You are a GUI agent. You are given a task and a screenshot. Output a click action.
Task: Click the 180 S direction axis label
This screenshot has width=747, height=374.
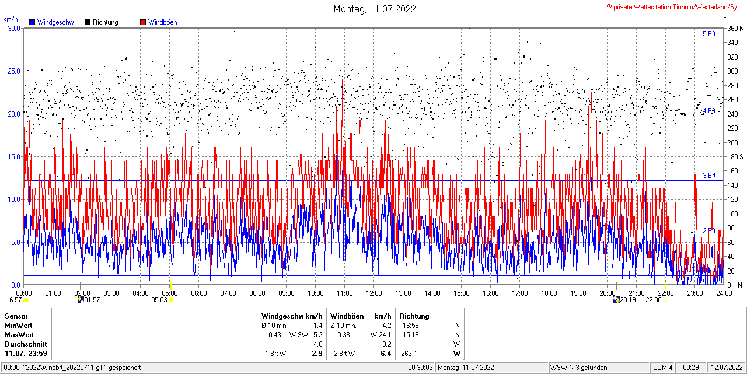click(735, 156)
